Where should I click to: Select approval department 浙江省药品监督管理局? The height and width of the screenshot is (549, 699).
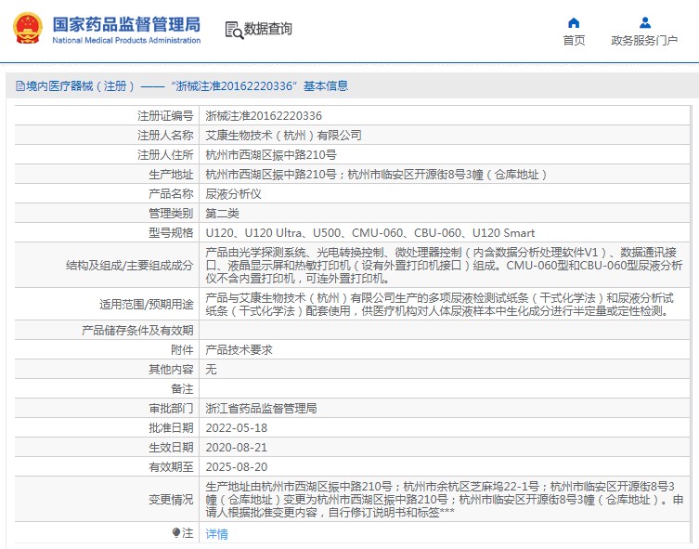pyautogui.click(x=261, y=409)
